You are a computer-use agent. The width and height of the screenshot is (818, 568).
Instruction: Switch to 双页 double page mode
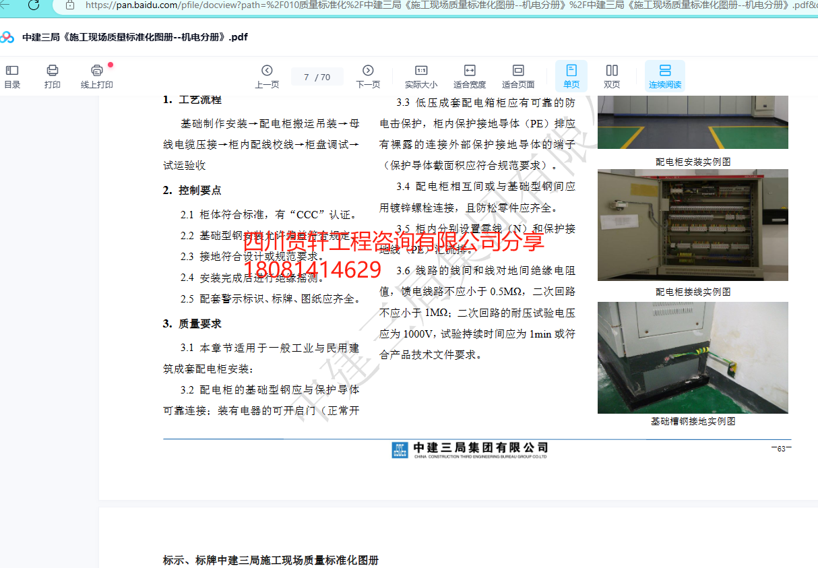612,76
